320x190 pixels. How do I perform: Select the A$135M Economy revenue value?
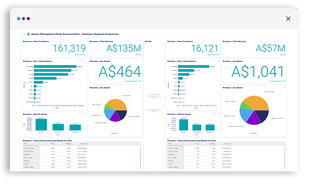click(x=123, y=48)
